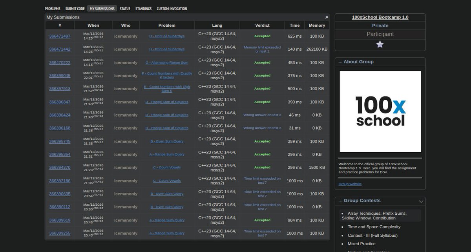Open problem G - Alternating Range Sum
This screenshot has height=252, width=471.
click(x=167, y=62)
